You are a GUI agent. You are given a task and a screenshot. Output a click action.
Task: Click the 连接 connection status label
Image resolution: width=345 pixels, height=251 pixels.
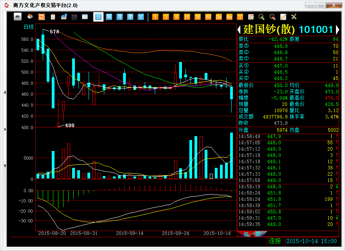(274, 241)
